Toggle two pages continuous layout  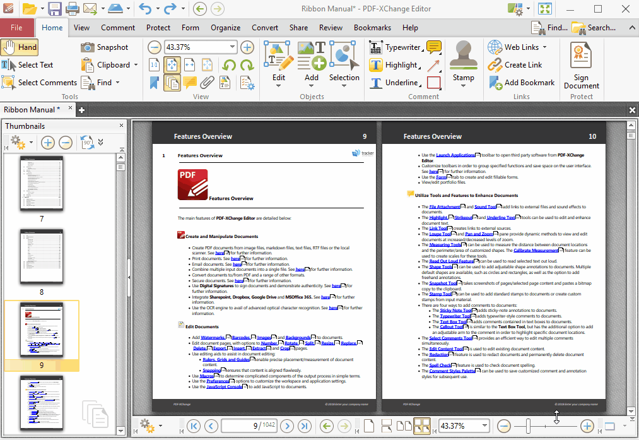(422, 426)
